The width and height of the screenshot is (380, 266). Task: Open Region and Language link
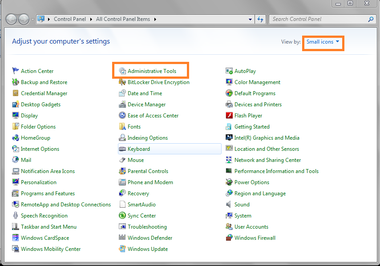[260, 193]
